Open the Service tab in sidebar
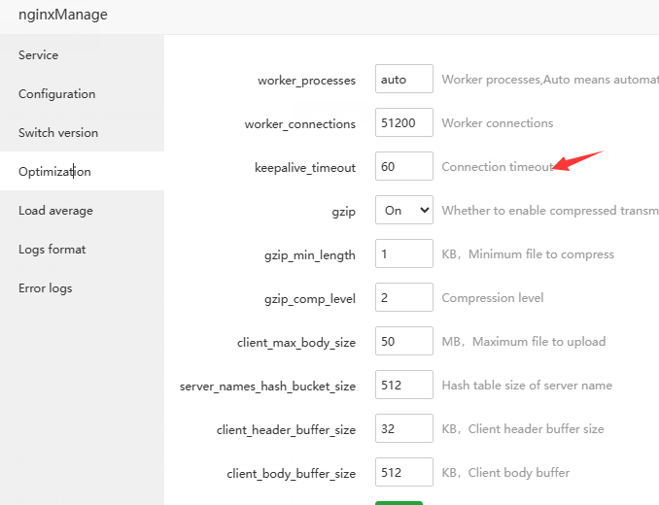The height and width of the screenshot is (505, 659). 39,55
